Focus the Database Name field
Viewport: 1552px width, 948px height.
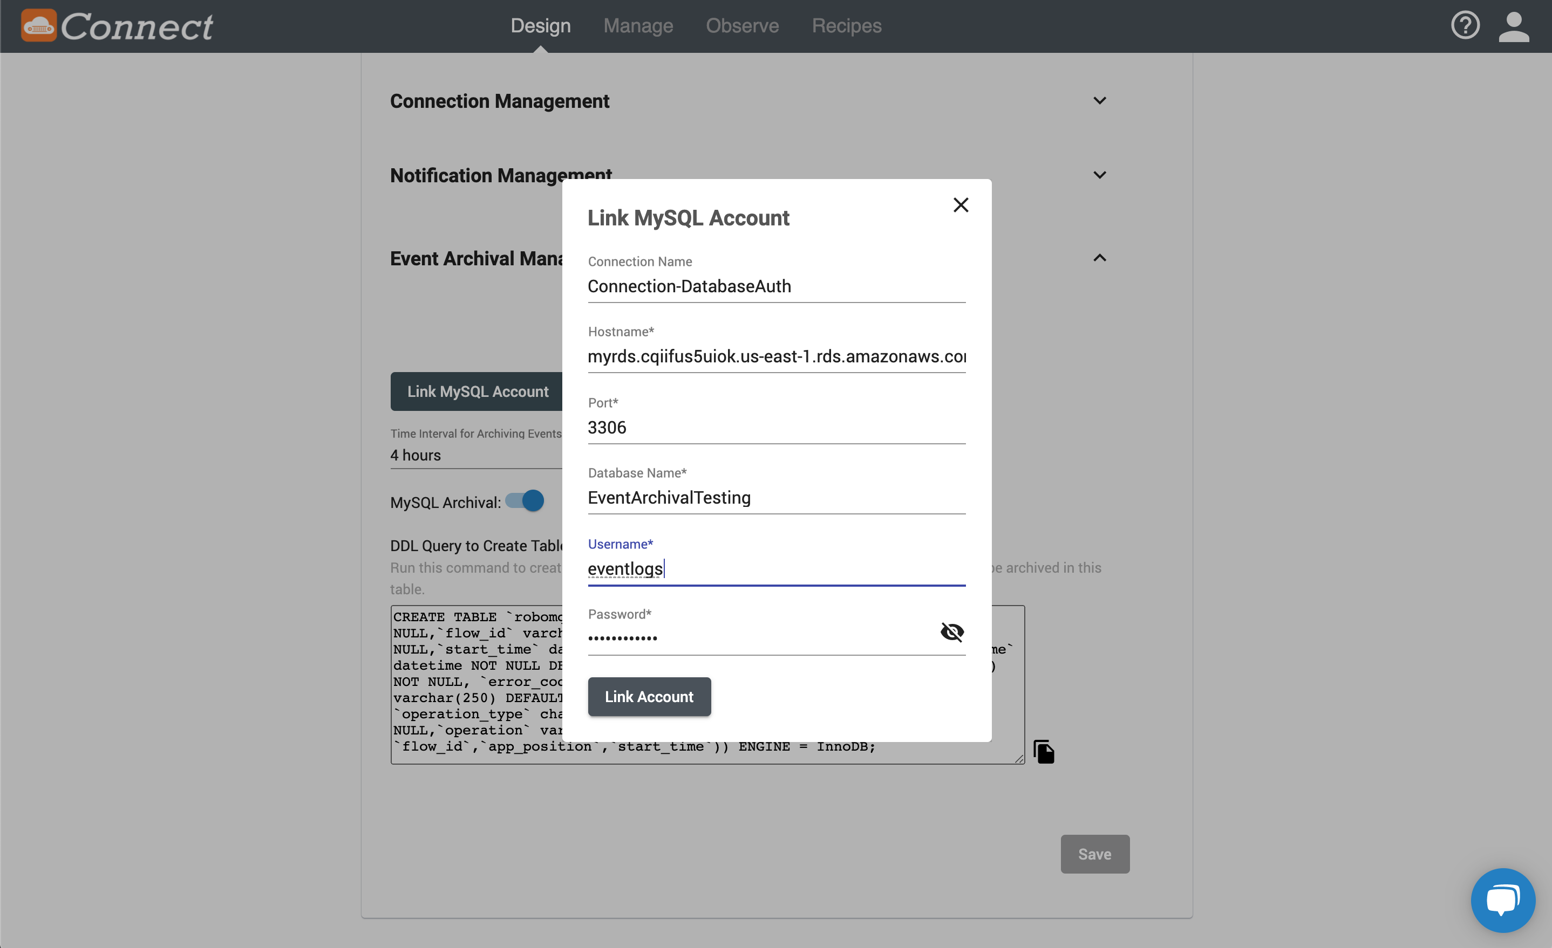[x=777, y=498]
